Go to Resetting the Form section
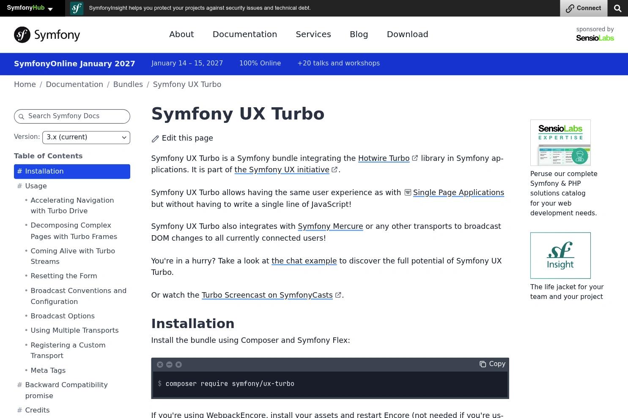Viewport: 628px width, 418px height. click(64, 276)
